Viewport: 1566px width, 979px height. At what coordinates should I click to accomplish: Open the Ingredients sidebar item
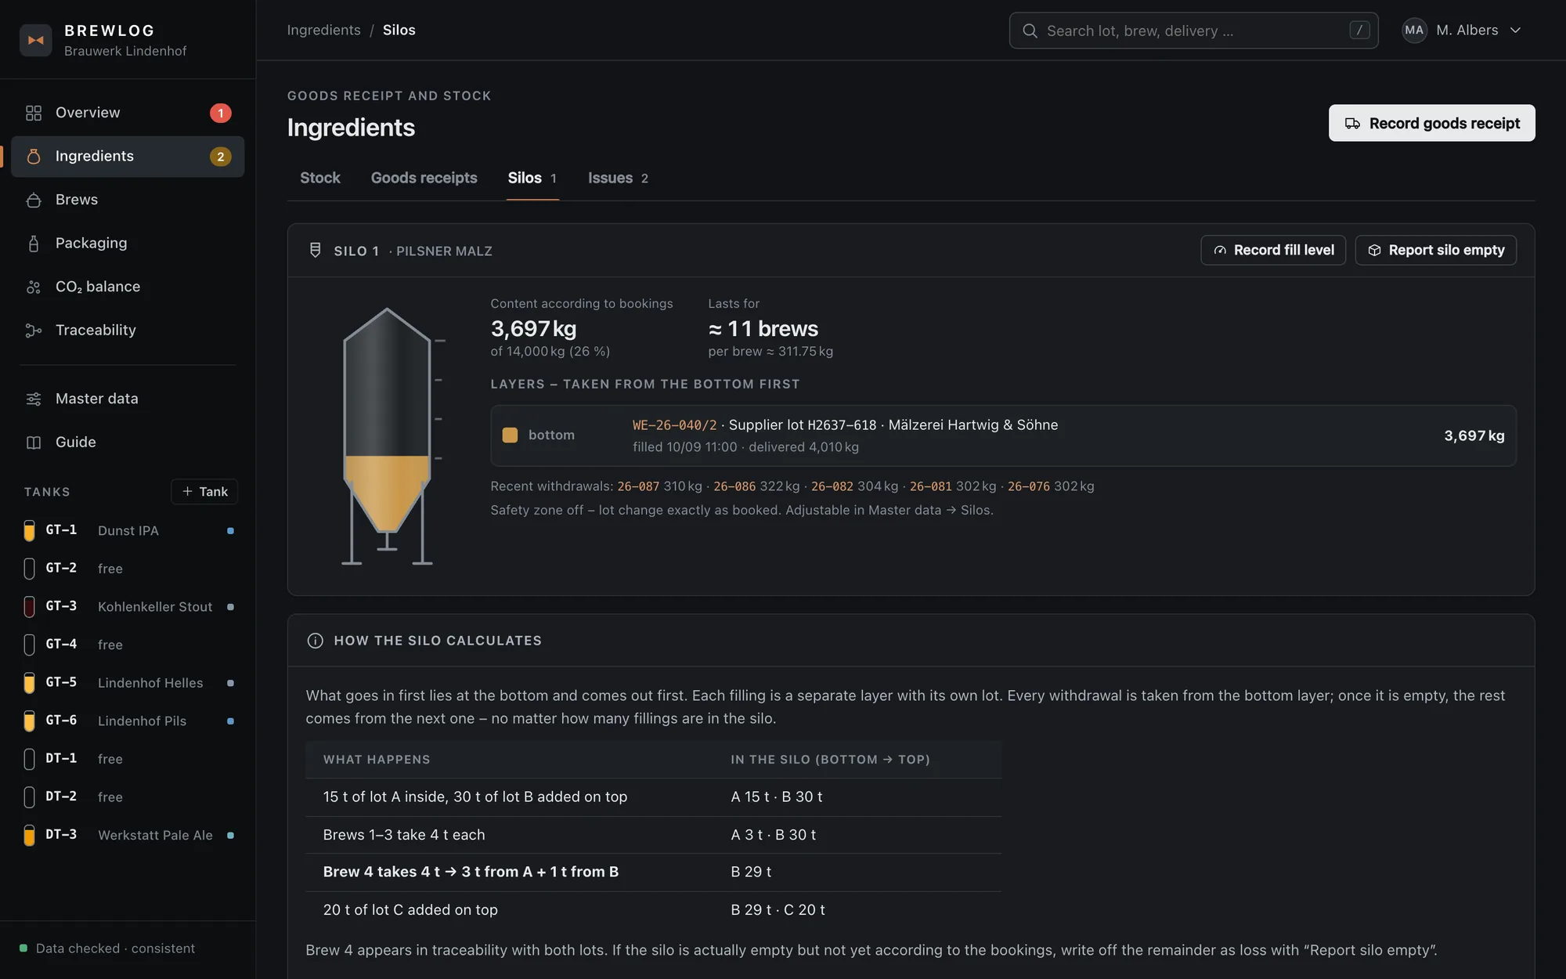click(128, 157)
